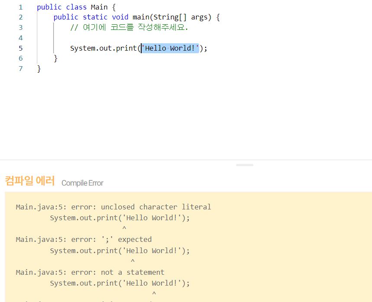Place cursor in 'public class Main' line

tap(76, 7)
